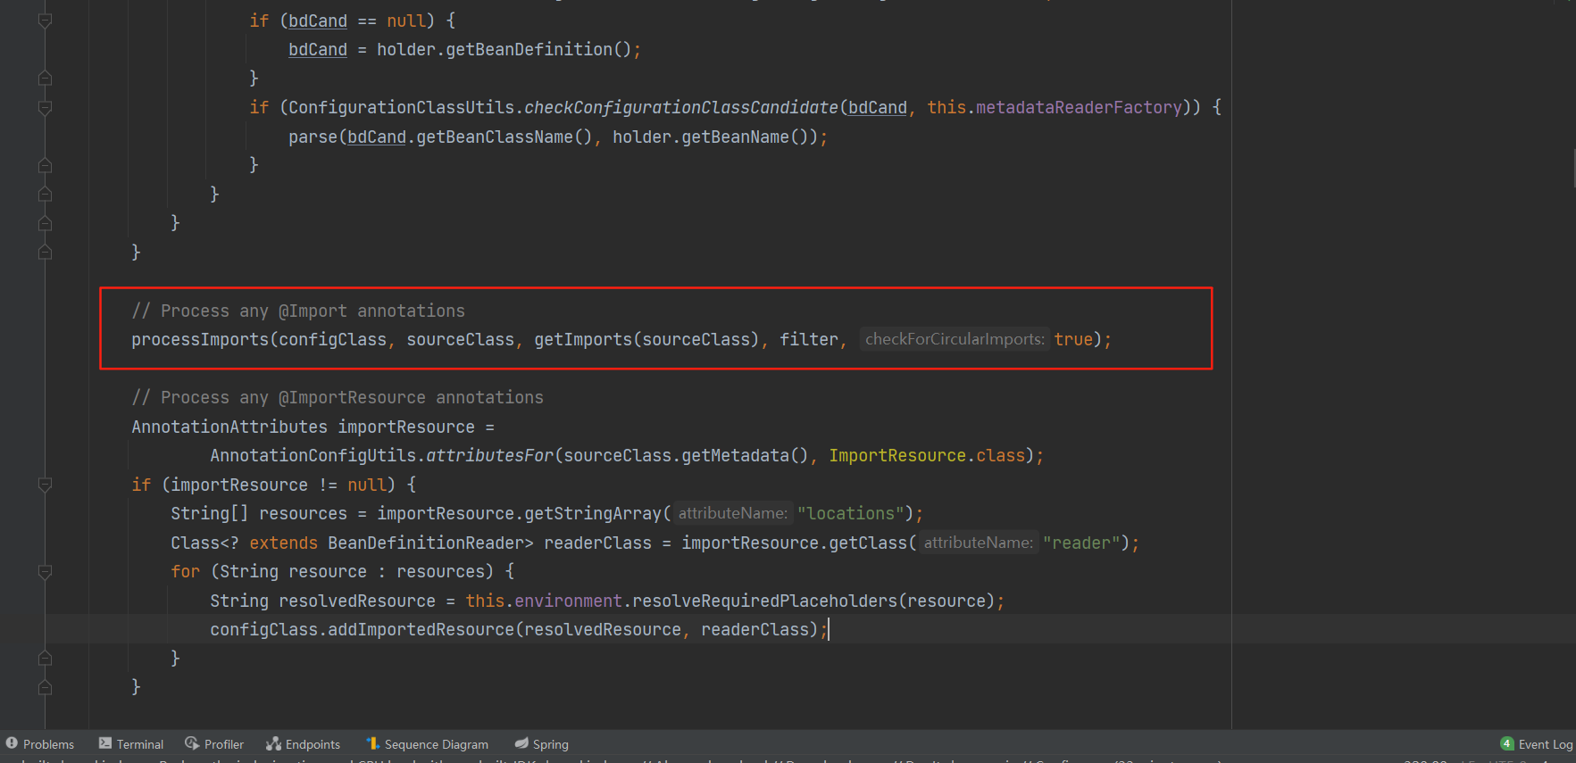Image resolution: width=1576 pixels, height=763 pixels.
Task: Click the filter argument in processImports
Action: 809,339
